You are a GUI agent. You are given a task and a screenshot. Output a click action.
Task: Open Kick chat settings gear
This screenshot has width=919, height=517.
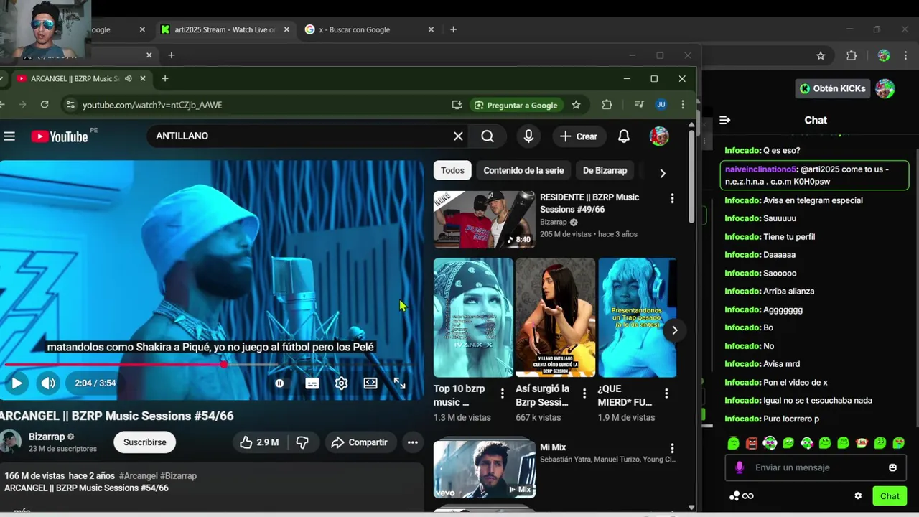click(858, 495)
